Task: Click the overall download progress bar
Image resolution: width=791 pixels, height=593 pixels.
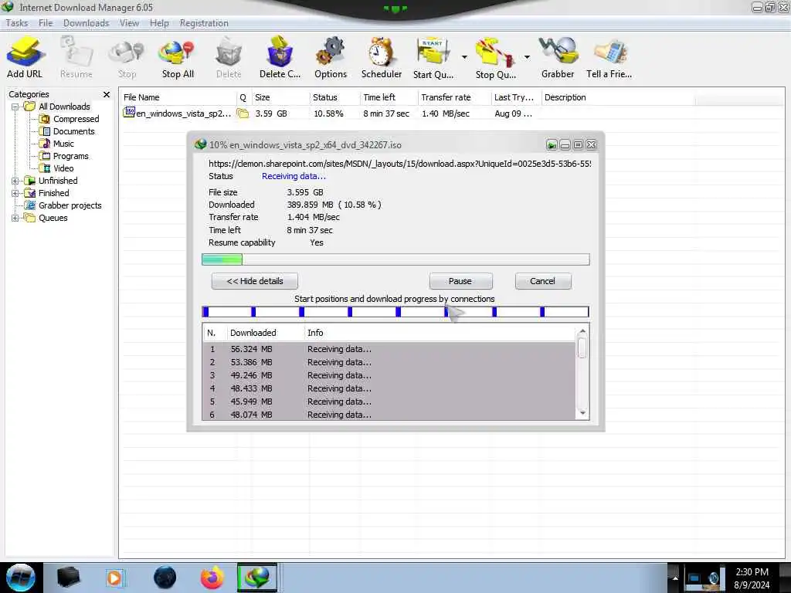Action: point(395,259)
